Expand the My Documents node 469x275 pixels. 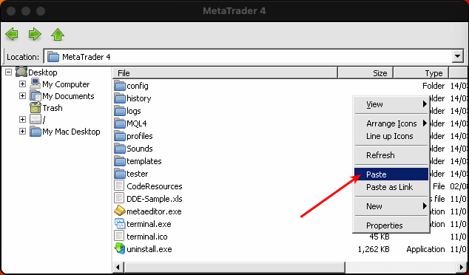point(22,95)
